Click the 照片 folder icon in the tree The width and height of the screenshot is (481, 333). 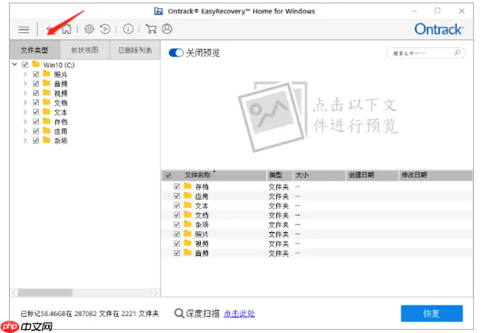click(x=46, y=73)
